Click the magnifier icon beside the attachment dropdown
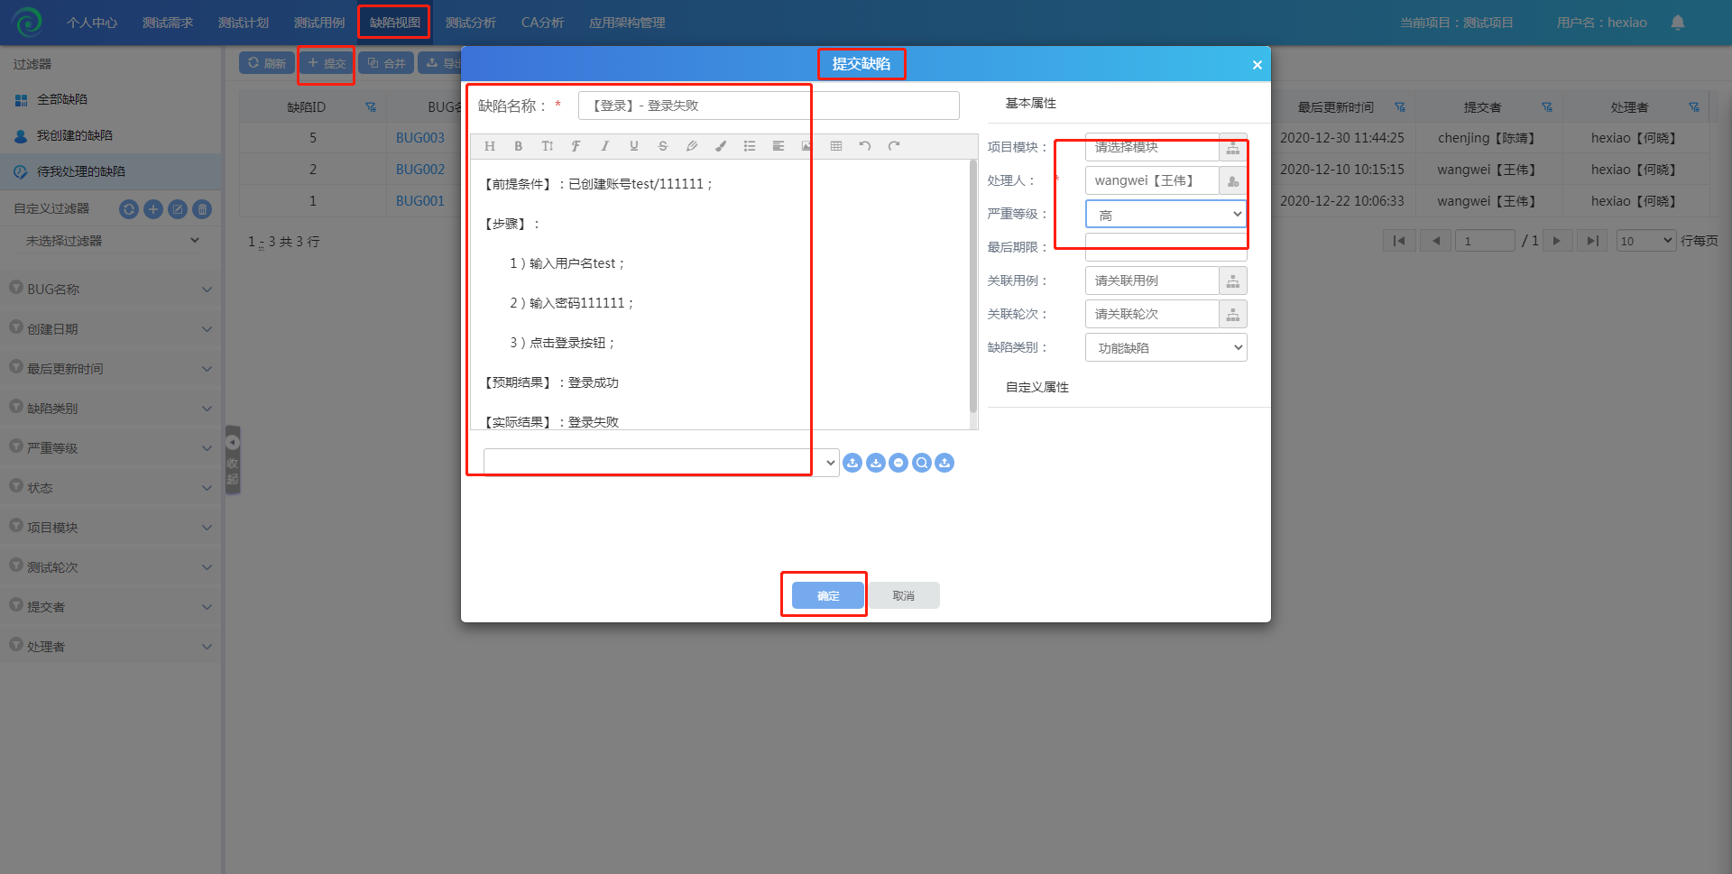 [921, 463]
